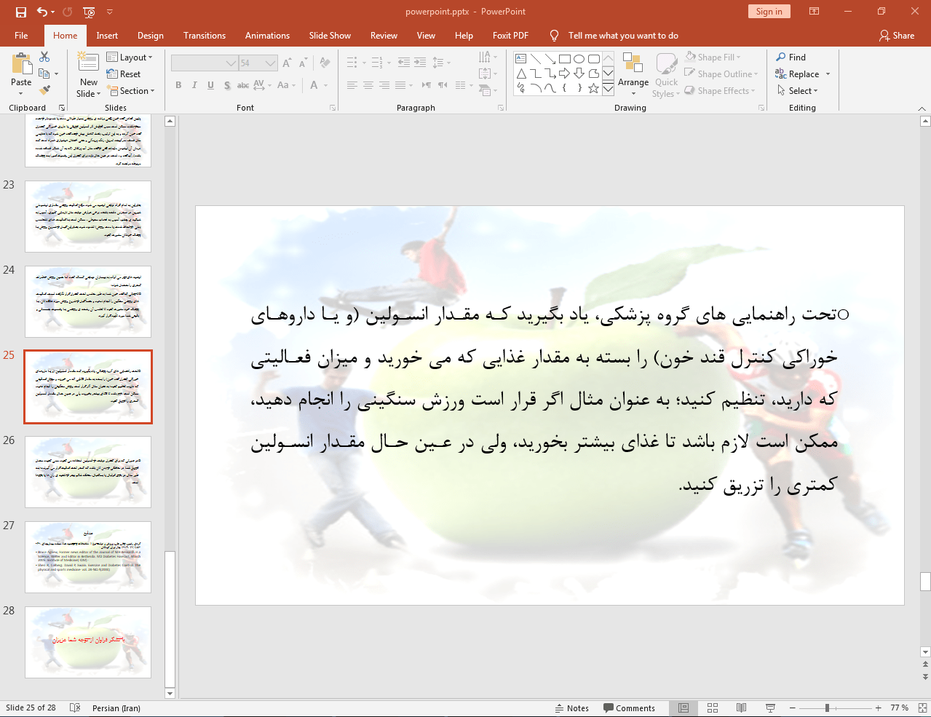This screenshot has height=717, width=931.
Task: Switch to the Transitions tab
Action: point(205,35)
